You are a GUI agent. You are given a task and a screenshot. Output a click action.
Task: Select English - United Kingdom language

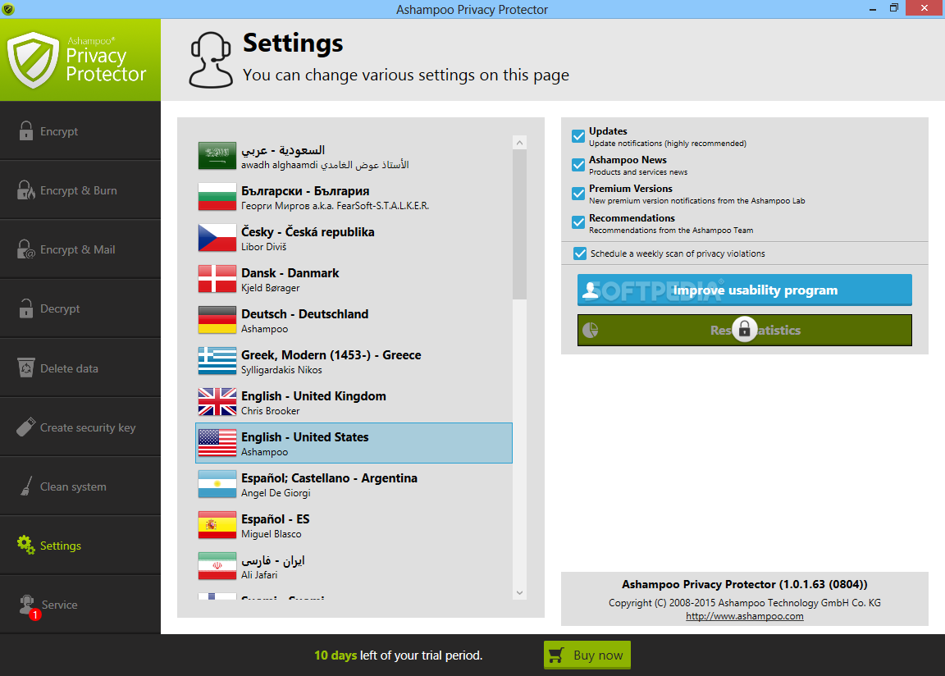click(354, 402)
